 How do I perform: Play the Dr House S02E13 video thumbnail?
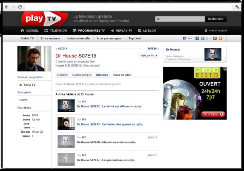click(x=66, y=123)
